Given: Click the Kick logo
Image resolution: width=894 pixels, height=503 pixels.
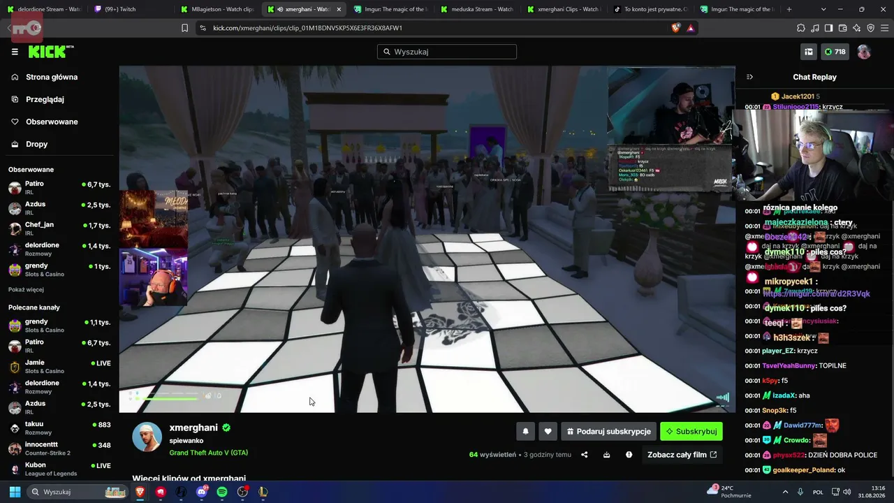Looking at the screenshot, I should point(50,52).
